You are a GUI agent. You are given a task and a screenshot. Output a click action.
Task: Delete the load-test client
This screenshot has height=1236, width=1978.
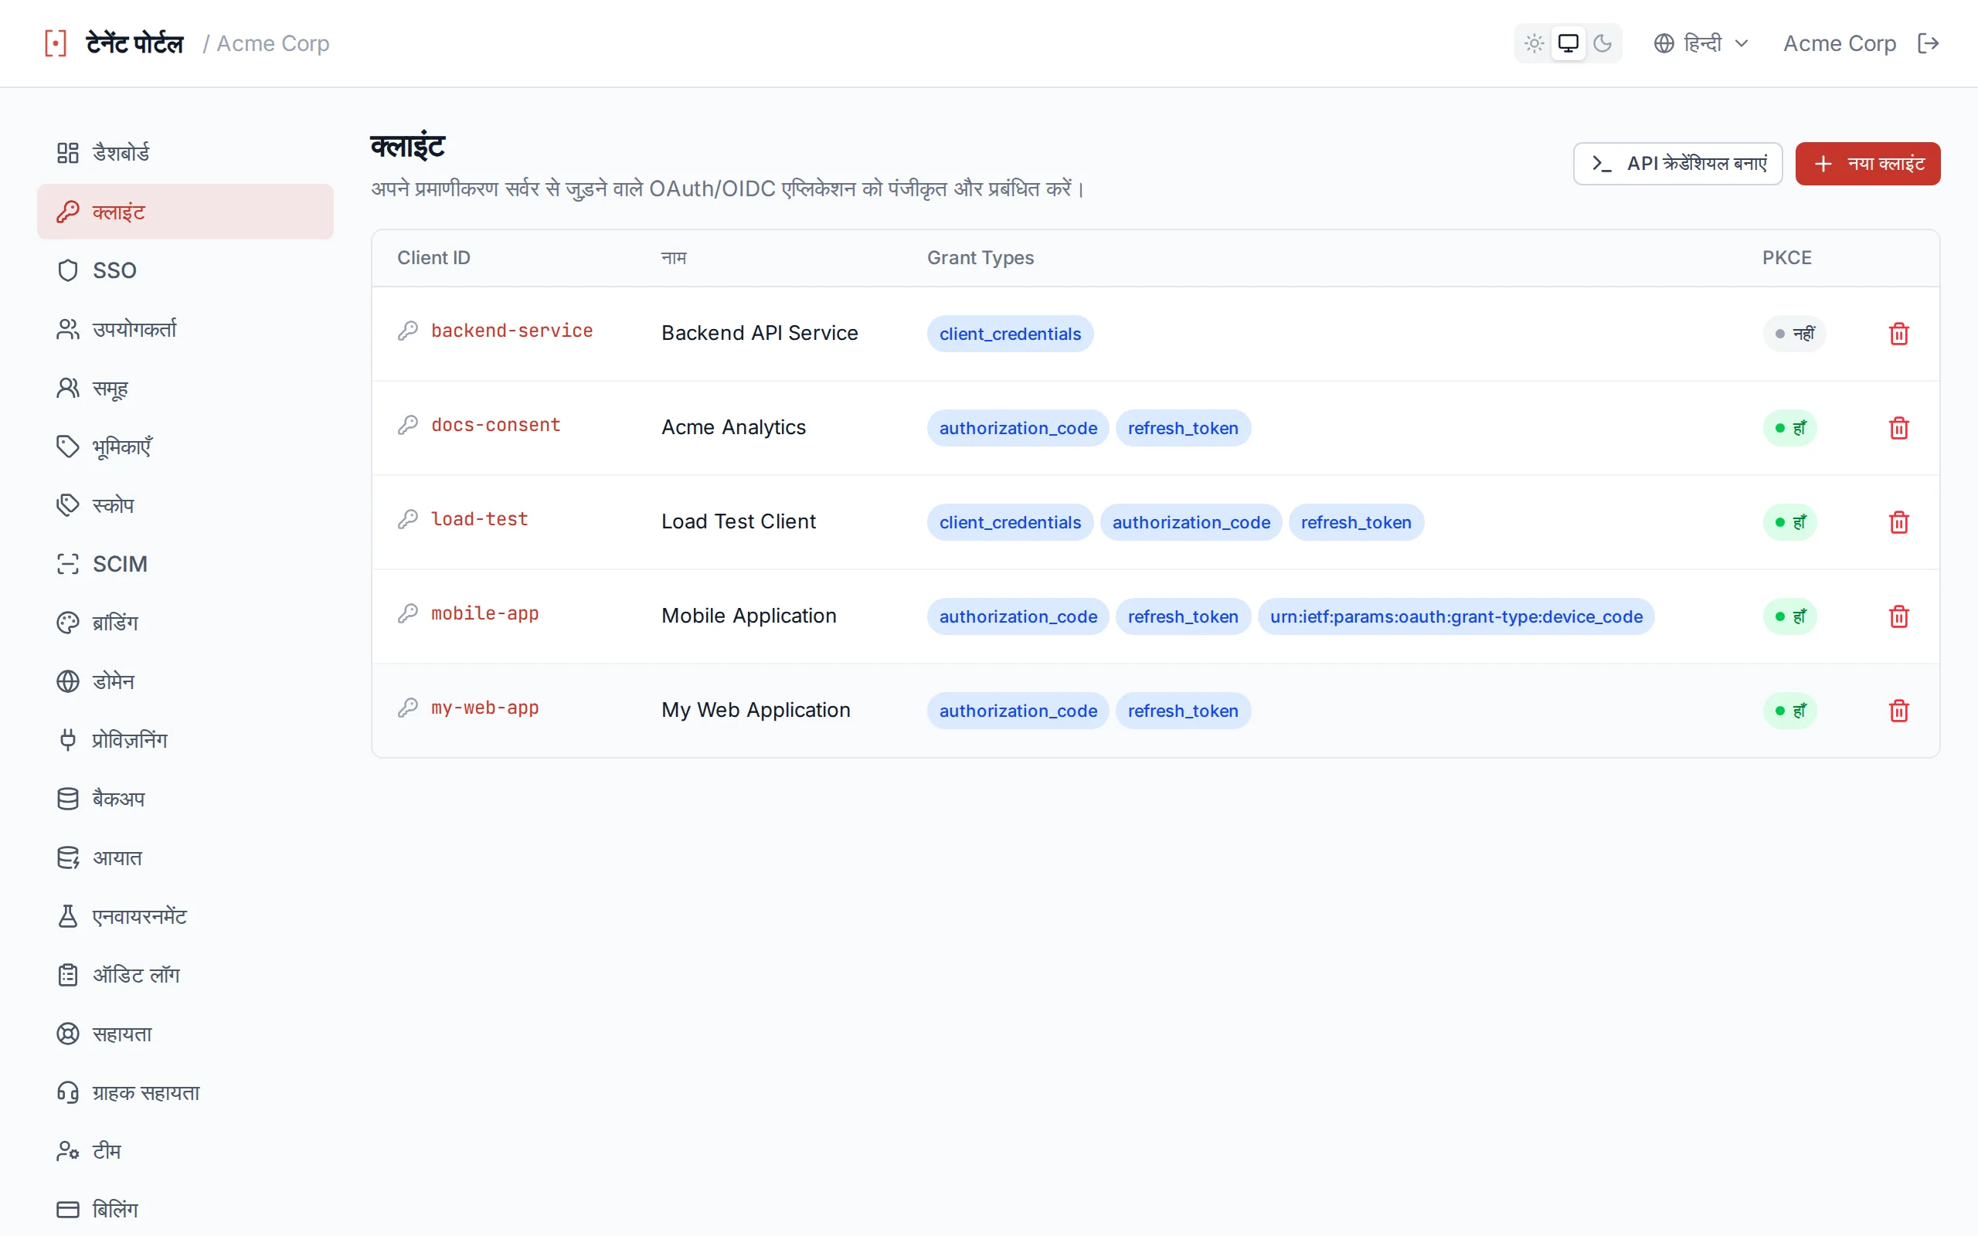coord(1898,522)
